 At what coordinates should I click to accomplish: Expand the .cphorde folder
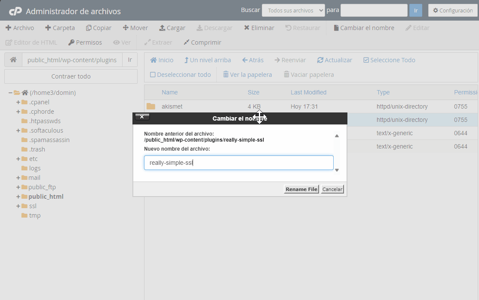click(x=18, y=112)
